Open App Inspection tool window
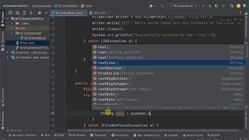Screen dimensions: 249x140 [x=146, y=135]
